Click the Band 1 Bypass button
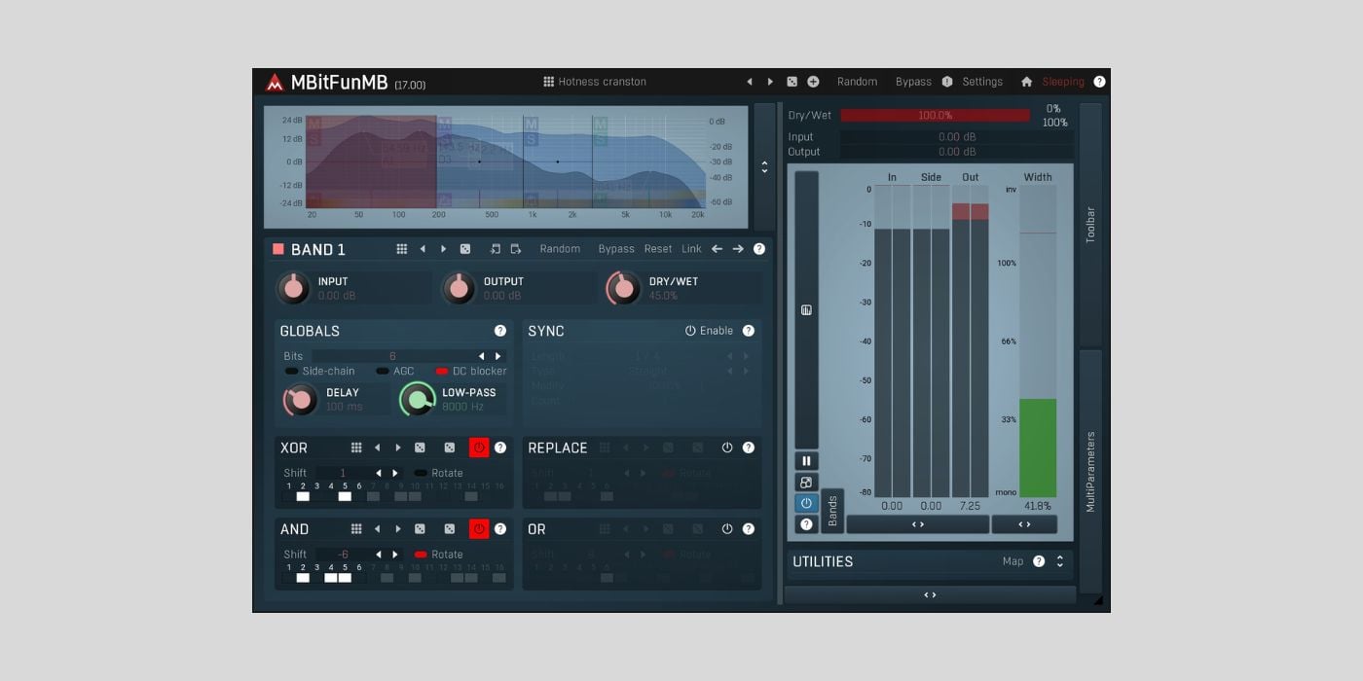 (x=616, y=249)
